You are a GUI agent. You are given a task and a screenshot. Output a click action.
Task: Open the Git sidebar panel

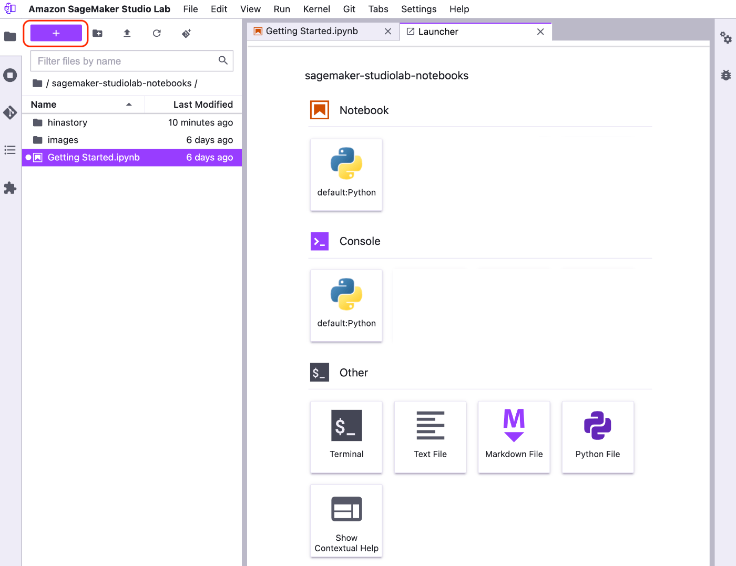coord(10,112)
